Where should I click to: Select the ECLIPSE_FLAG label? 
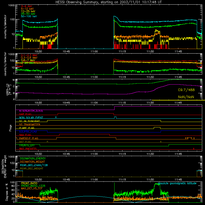pyautogui.click(x=28, y=131)
